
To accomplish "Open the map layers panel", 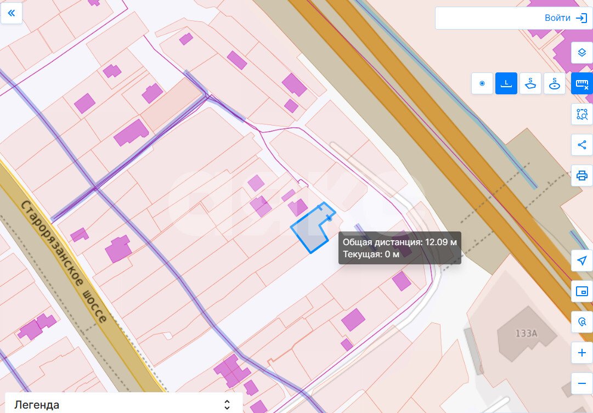I will [x=581, y=52].
